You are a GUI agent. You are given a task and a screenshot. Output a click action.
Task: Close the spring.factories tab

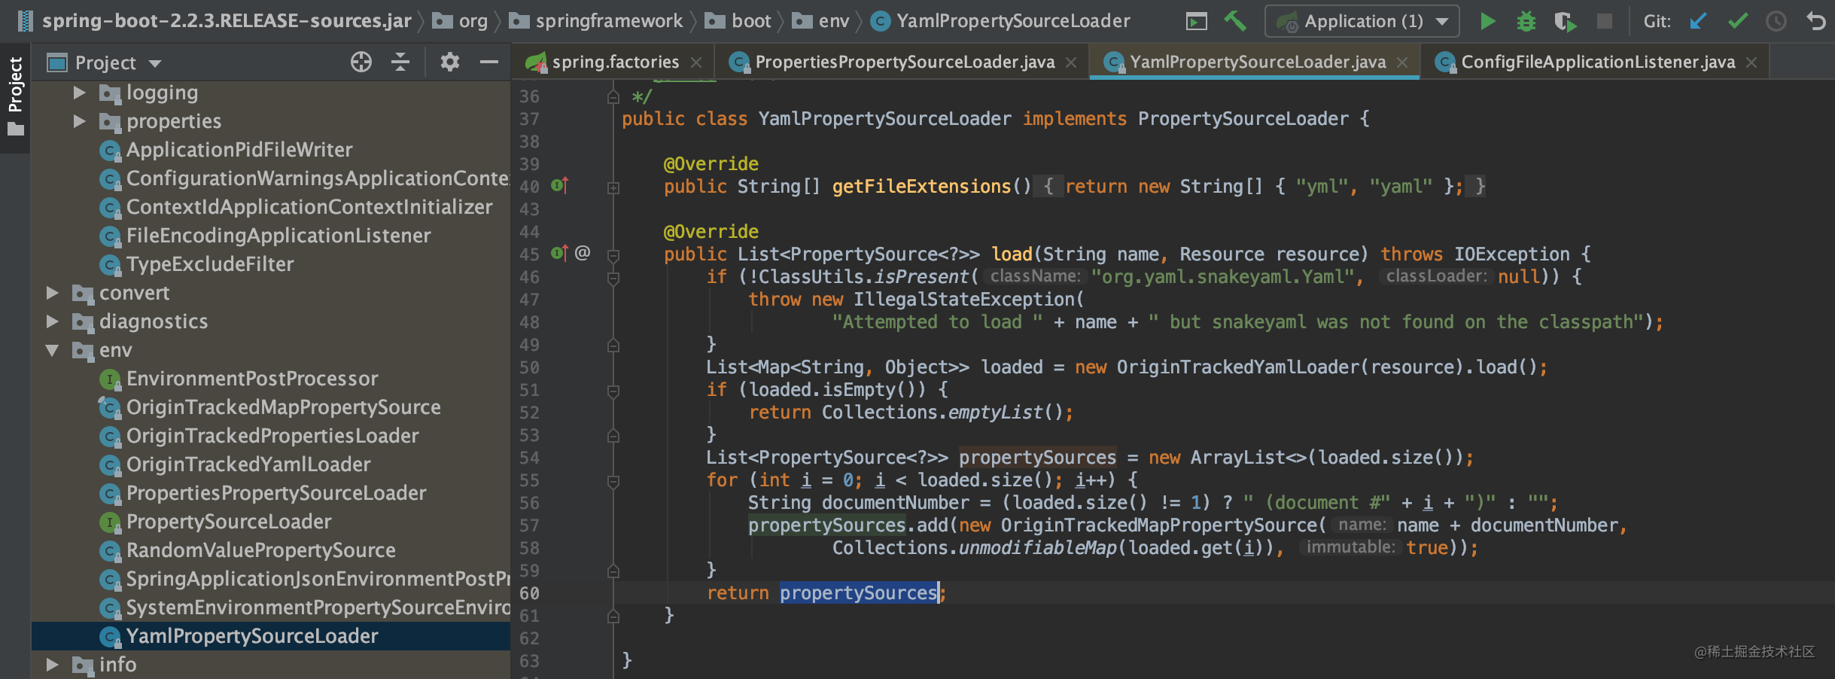(696, 62)
